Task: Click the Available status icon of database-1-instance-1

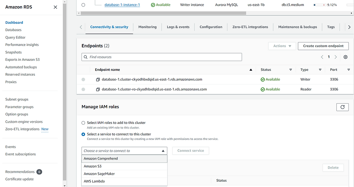Action: coord(153,5)
